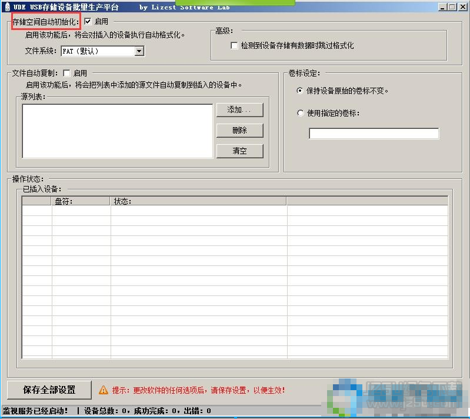Maximize the UDE window
Screen dimensions: 470x419
click(452, 7)
